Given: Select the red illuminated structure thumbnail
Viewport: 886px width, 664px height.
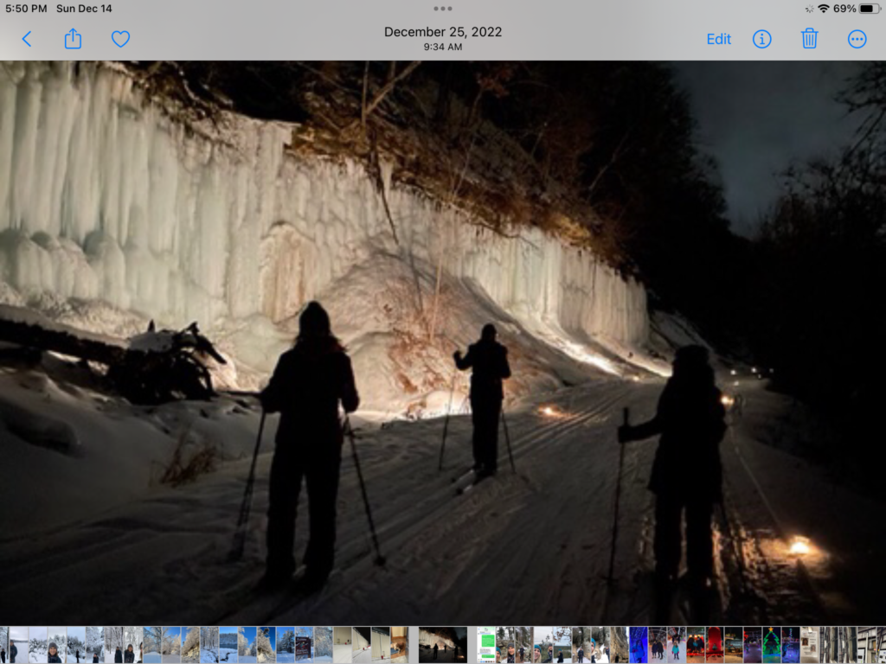Looking at the screenshot, I should (714, 645).
